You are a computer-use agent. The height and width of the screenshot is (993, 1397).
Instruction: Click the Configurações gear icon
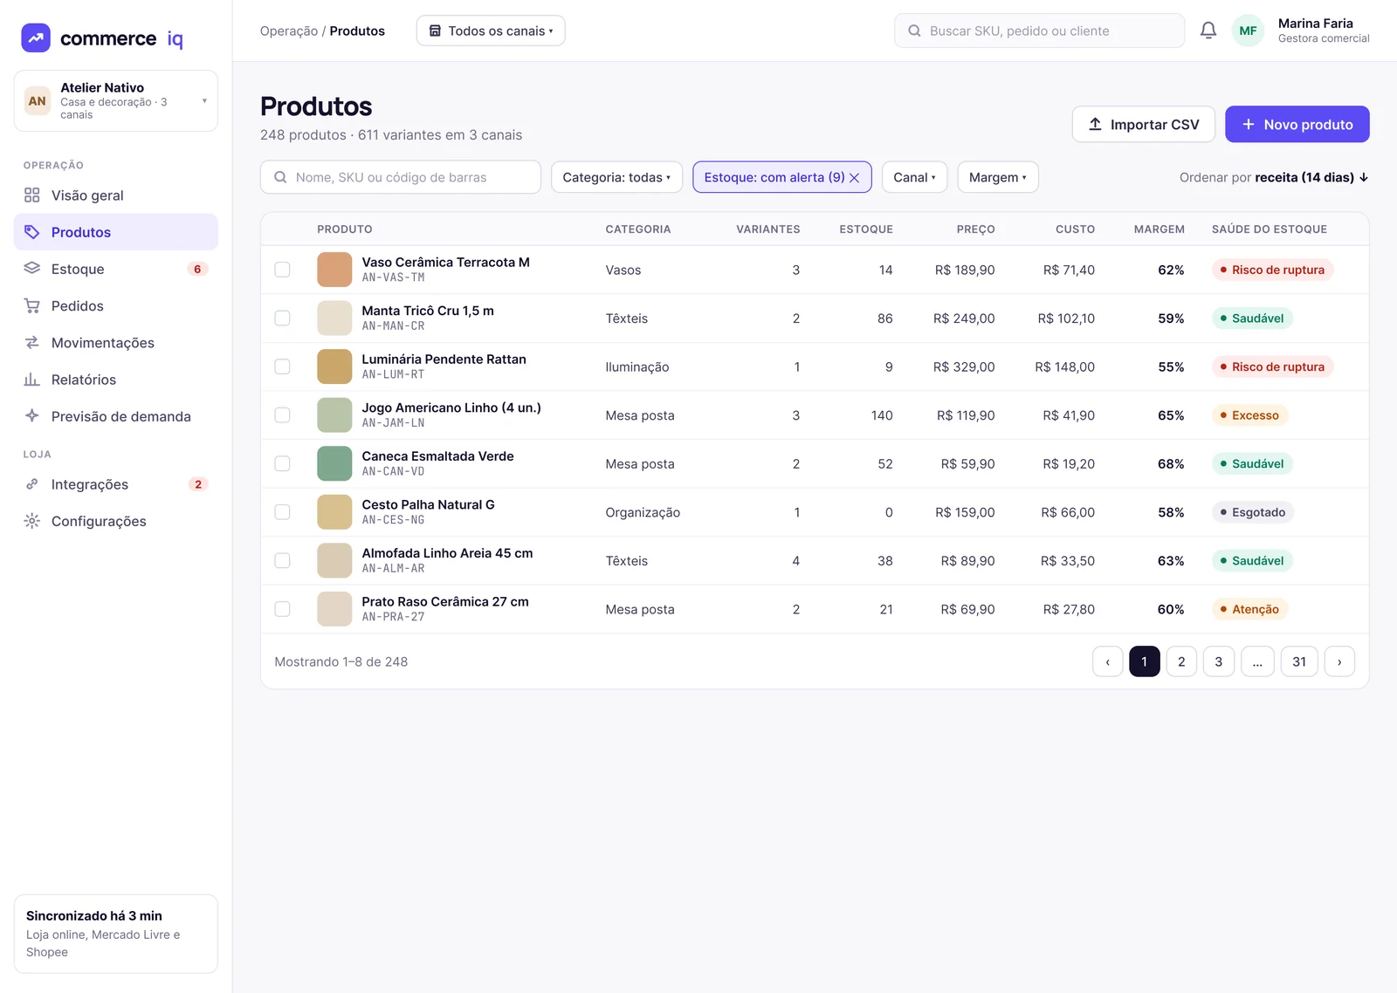(32, 521)
